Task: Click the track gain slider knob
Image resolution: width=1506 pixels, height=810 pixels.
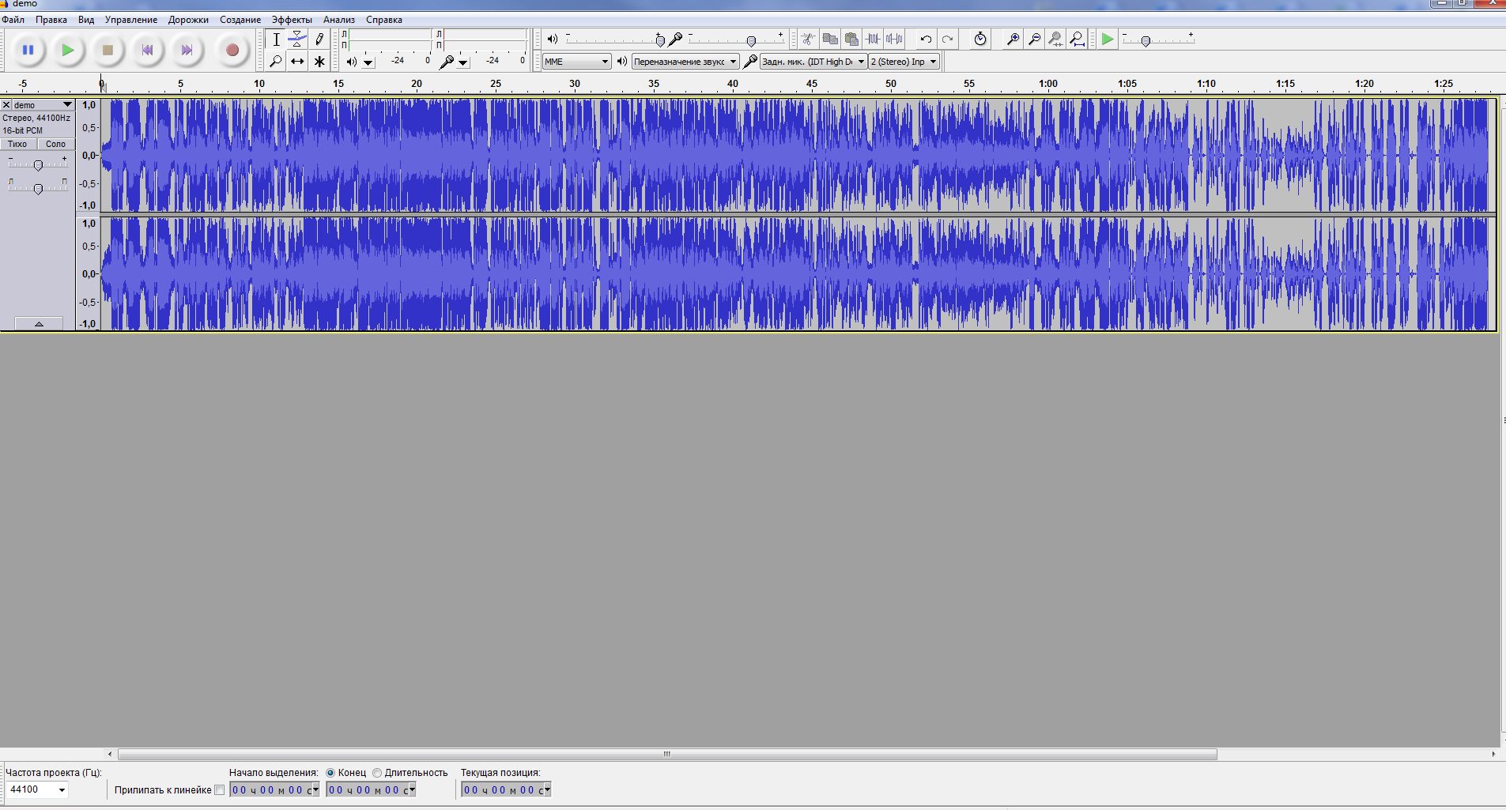Action: click(x=38, y=165)
